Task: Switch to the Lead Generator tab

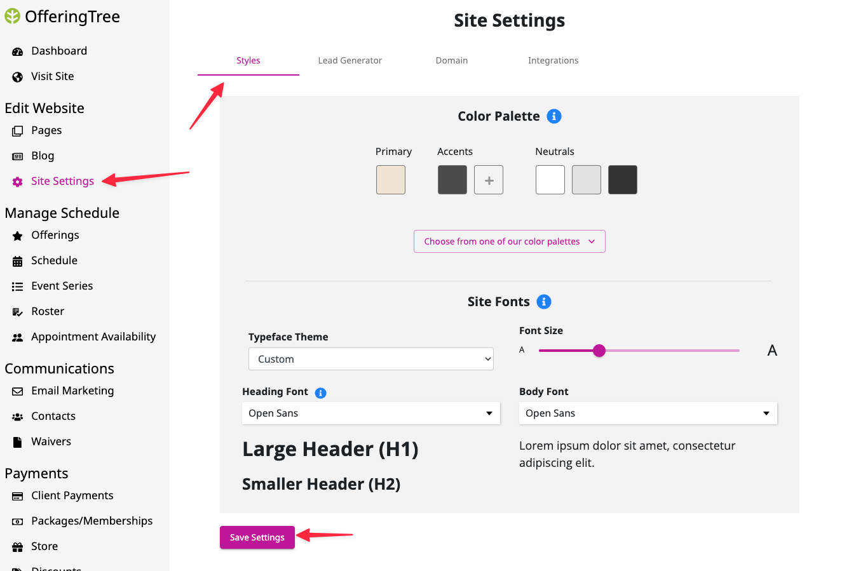Action: click(350, 60)
